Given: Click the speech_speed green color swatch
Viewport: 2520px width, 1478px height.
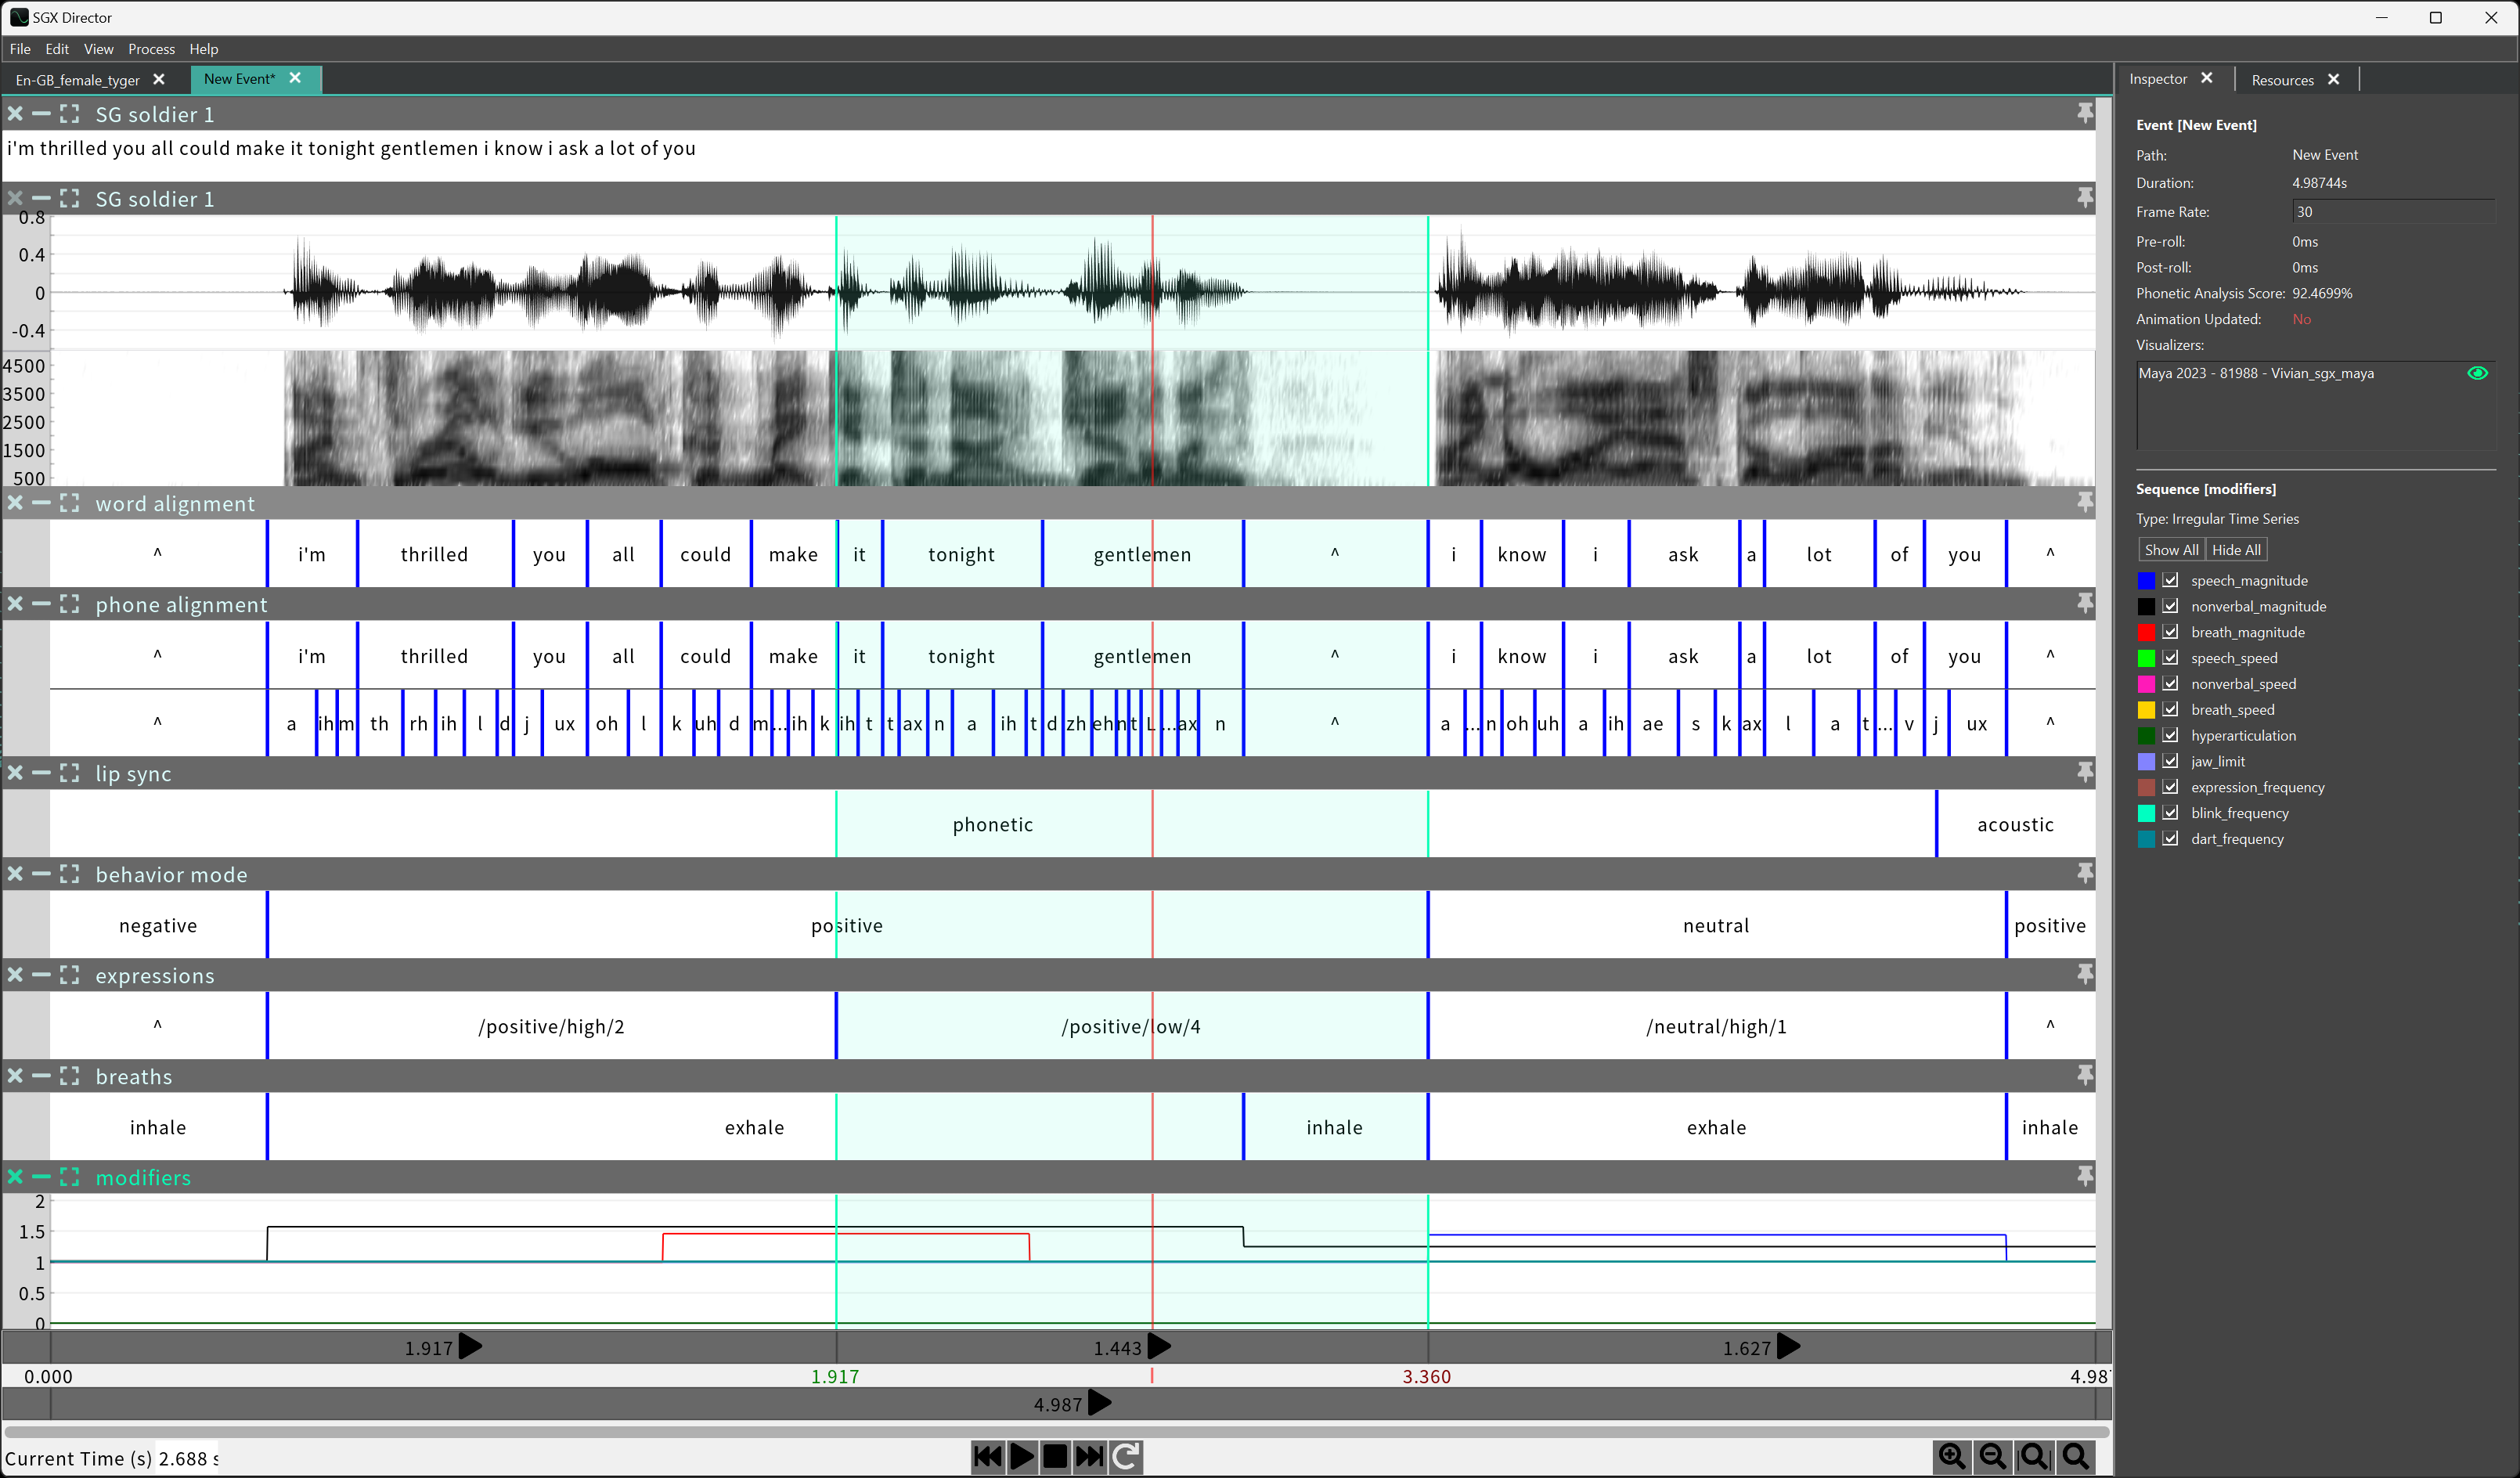Looking at the screenshot, I should [2146, 658].
